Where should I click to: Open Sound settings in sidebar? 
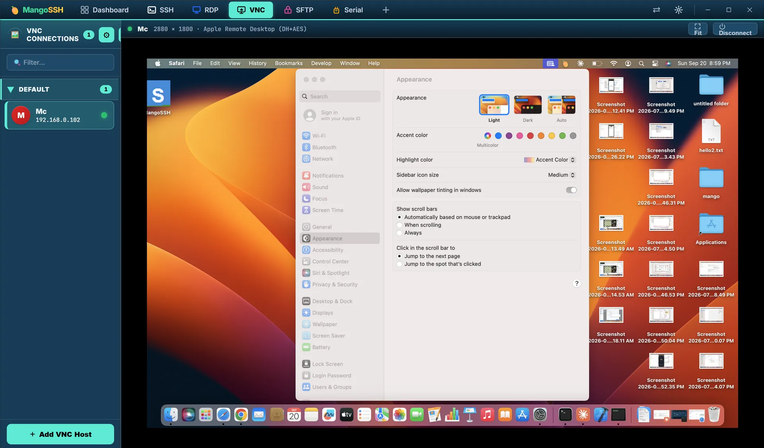pos(340,187)
